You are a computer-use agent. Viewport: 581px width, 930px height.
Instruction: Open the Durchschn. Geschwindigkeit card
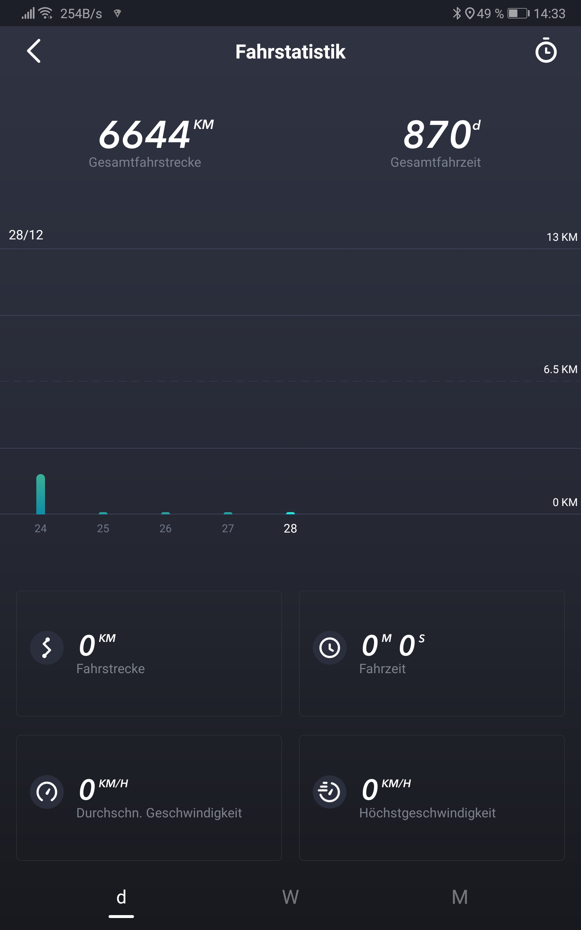coord(149,797)
